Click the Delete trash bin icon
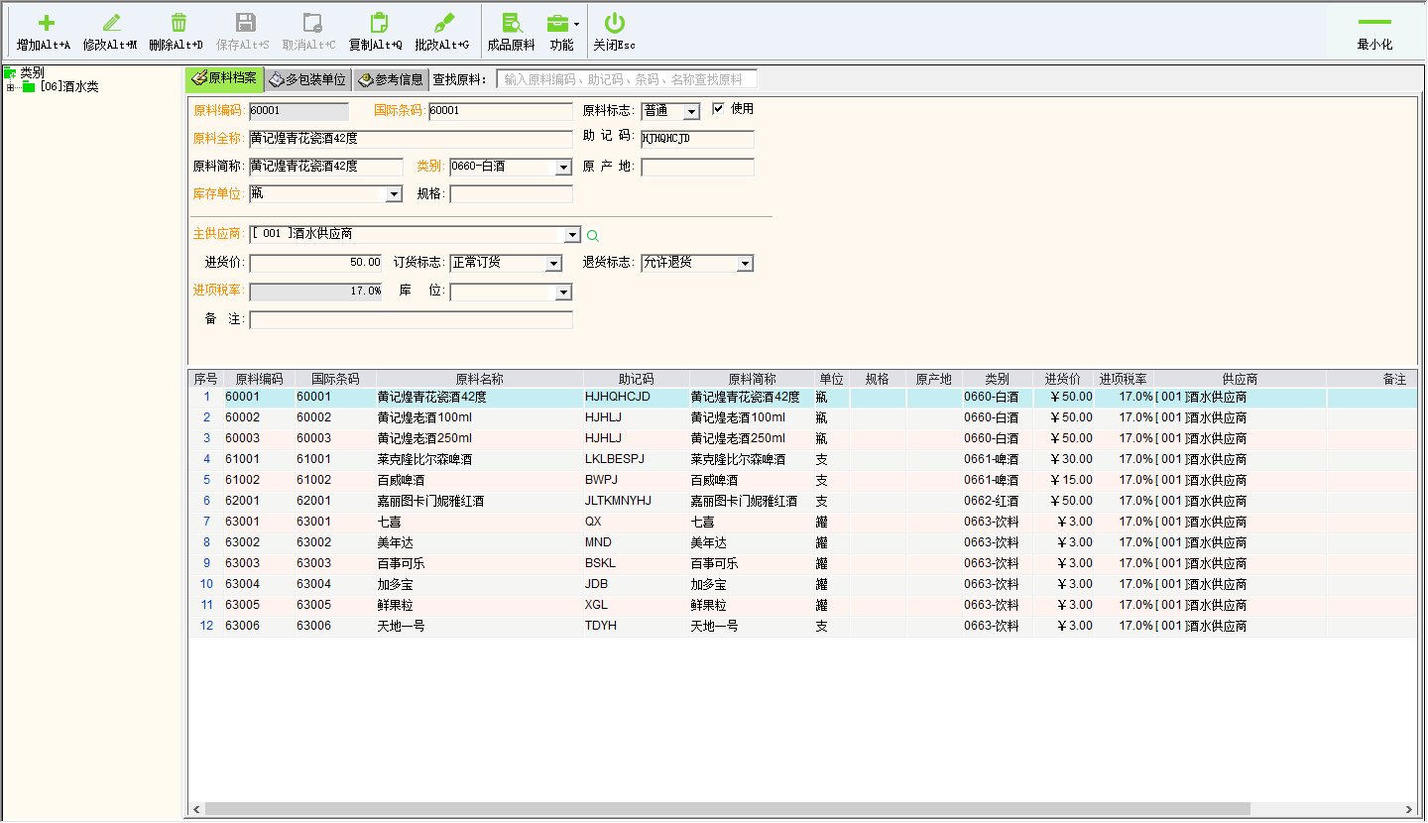 point(178,23)
